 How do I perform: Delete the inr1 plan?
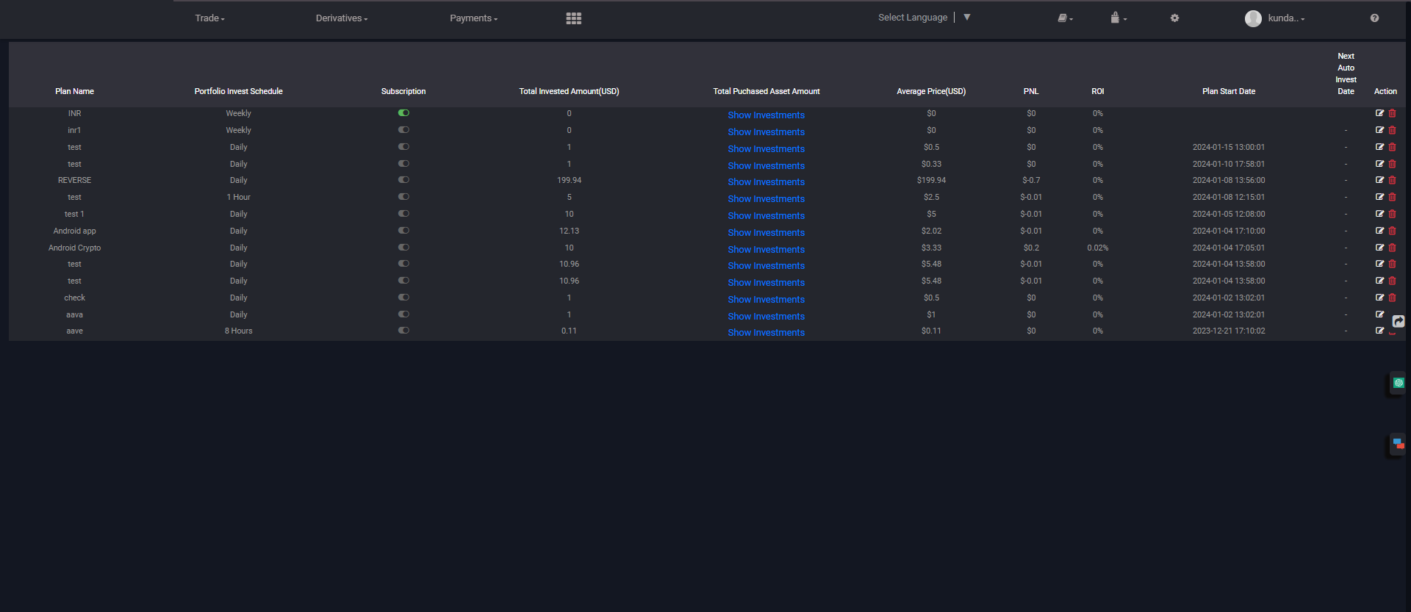1392,130
